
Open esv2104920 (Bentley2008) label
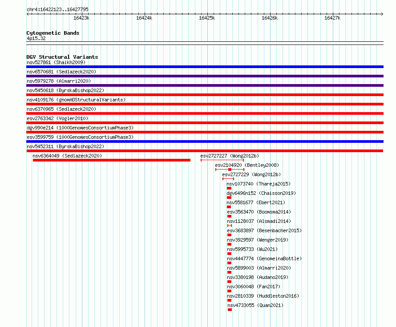[x=247, y=165]
